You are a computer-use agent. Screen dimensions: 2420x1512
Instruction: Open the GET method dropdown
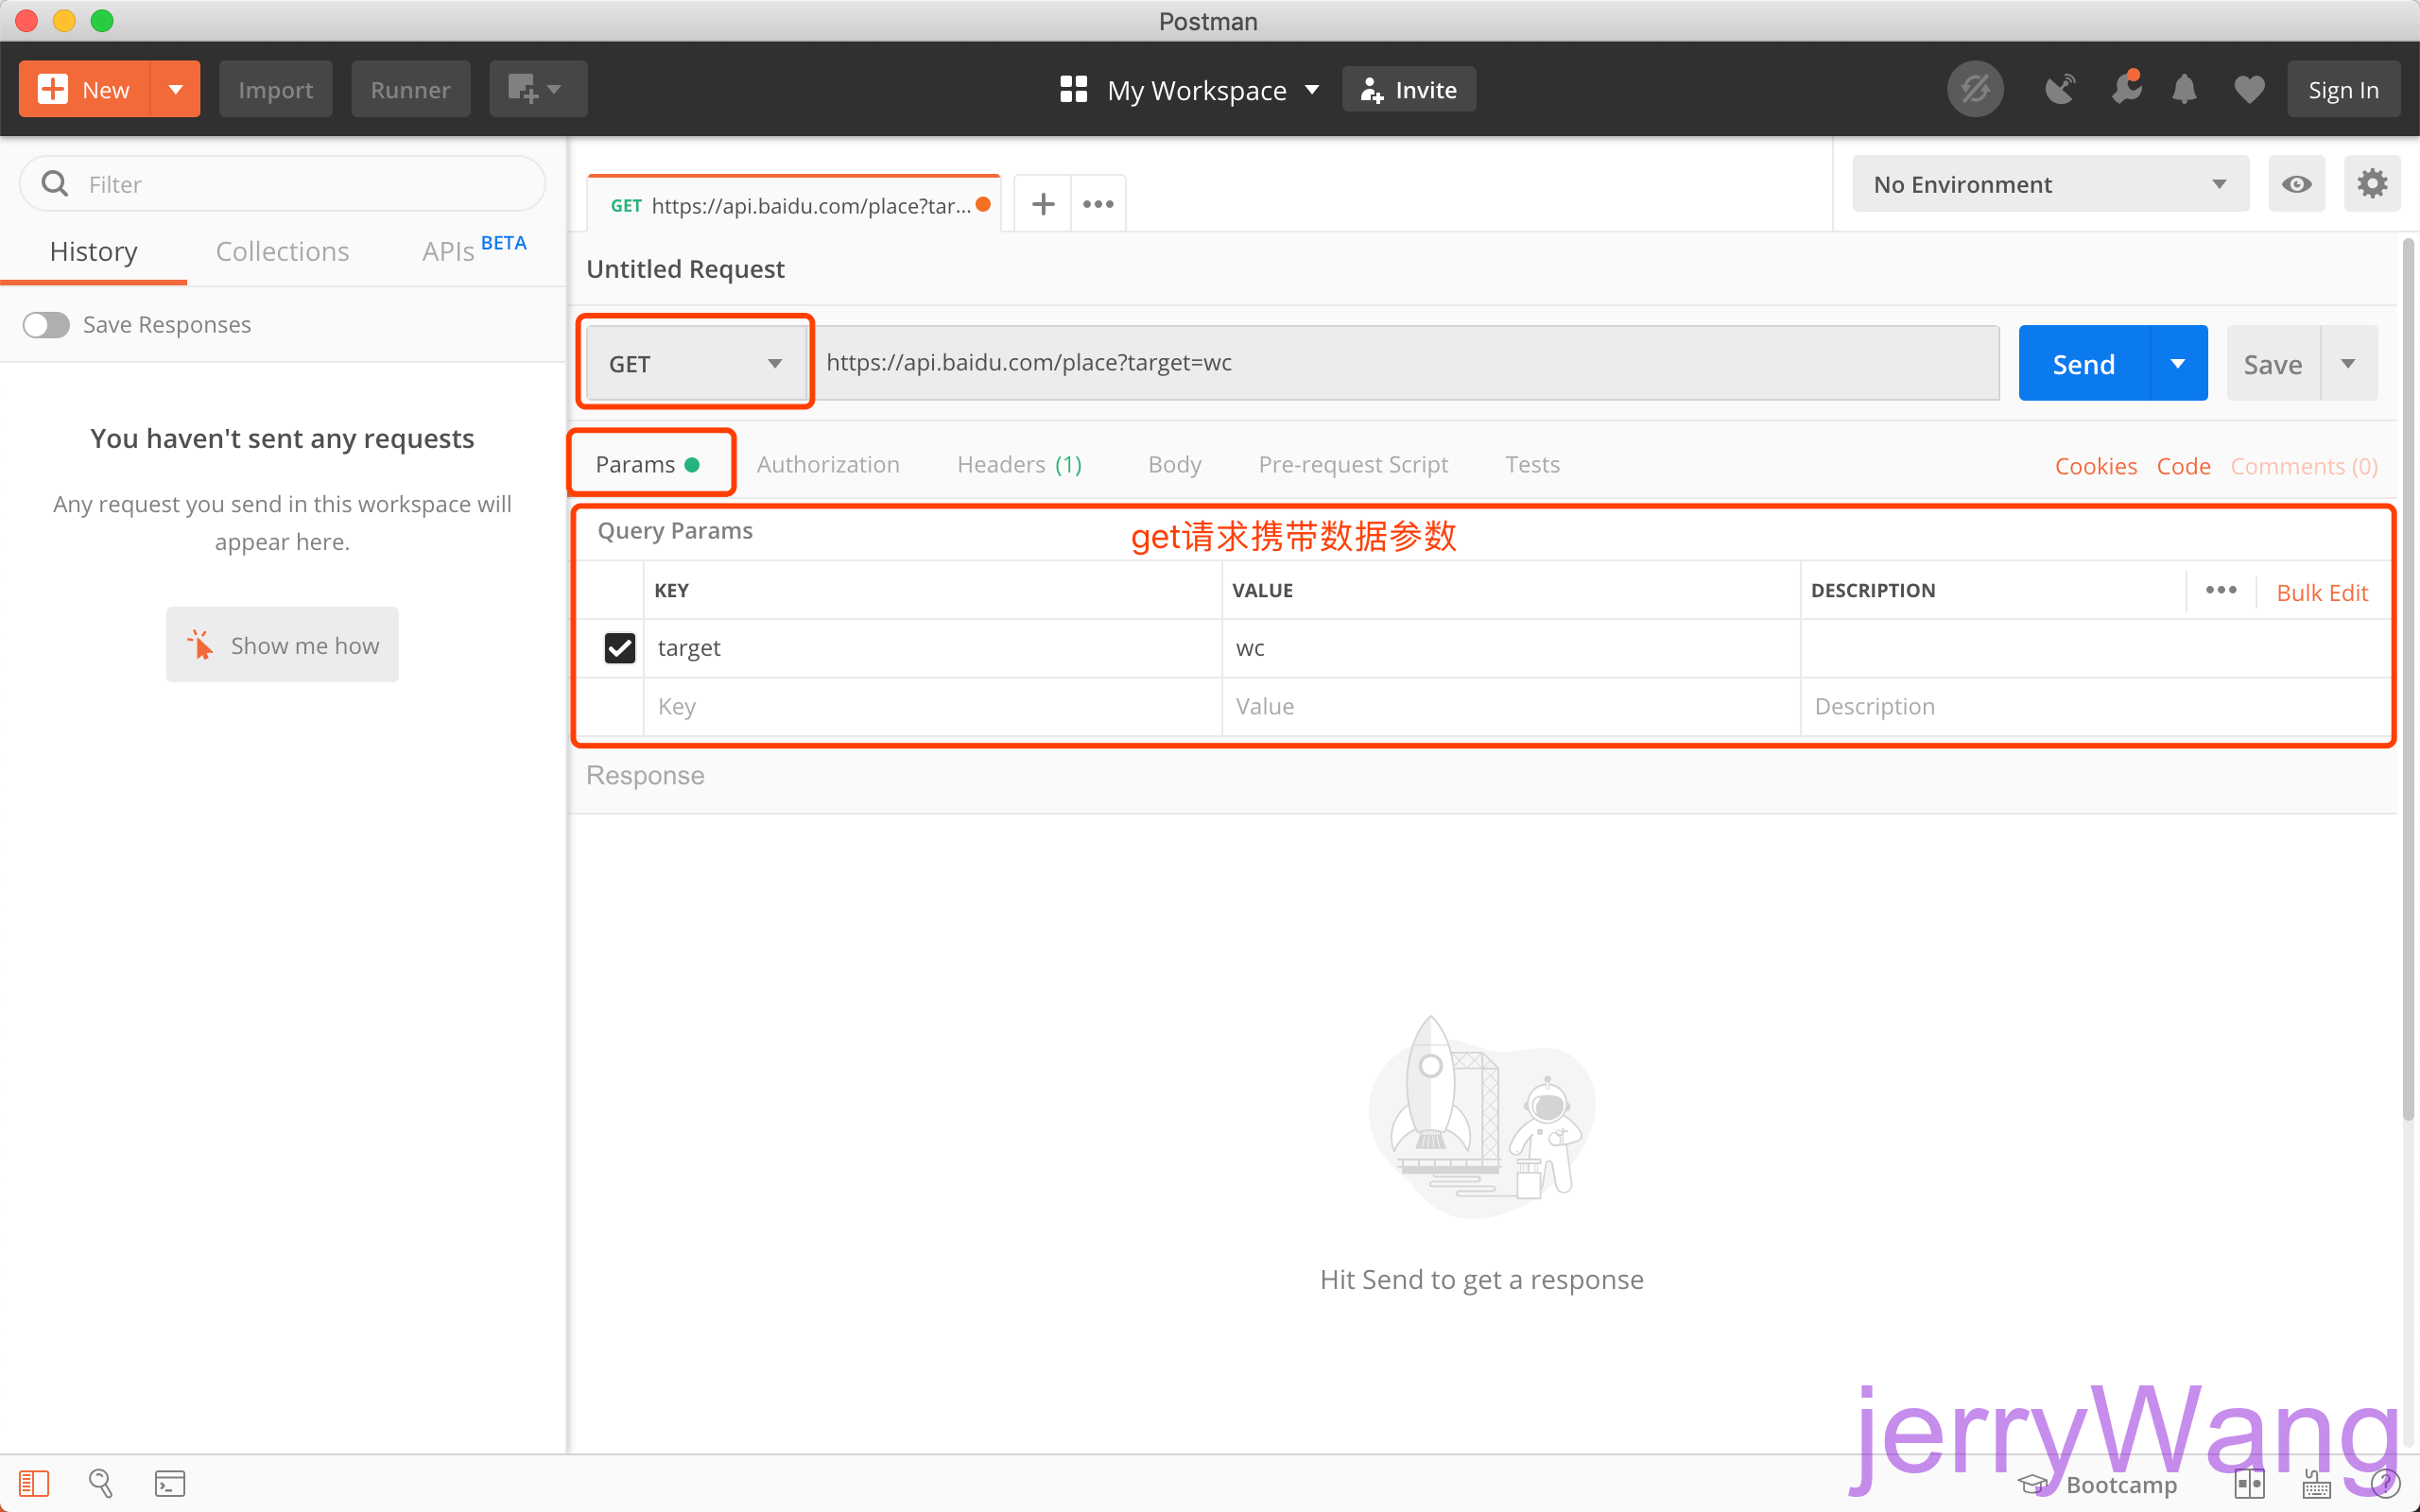[696, 364]
